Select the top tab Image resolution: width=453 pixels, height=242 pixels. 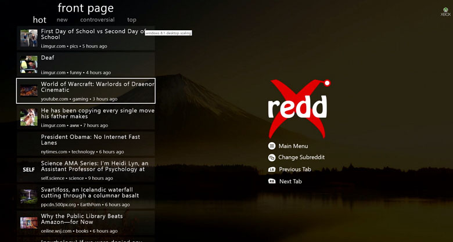pos(132,20)
